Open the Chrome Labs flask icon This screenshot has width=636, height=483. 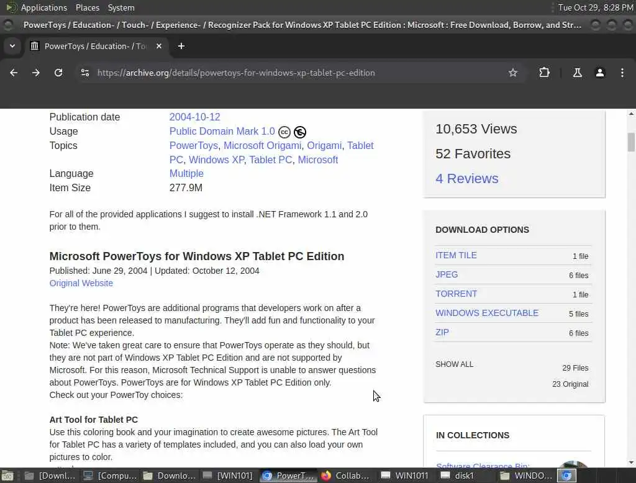click(577, 73)
